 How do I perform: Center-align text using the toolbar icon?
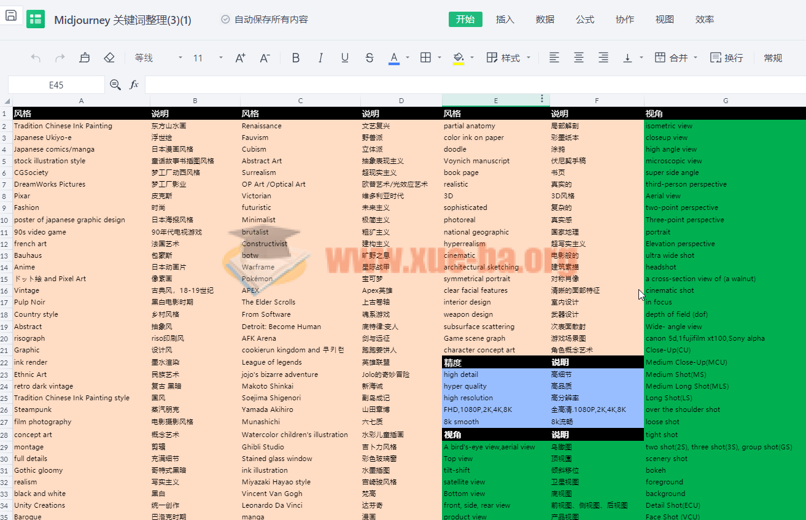pos(578,58)
